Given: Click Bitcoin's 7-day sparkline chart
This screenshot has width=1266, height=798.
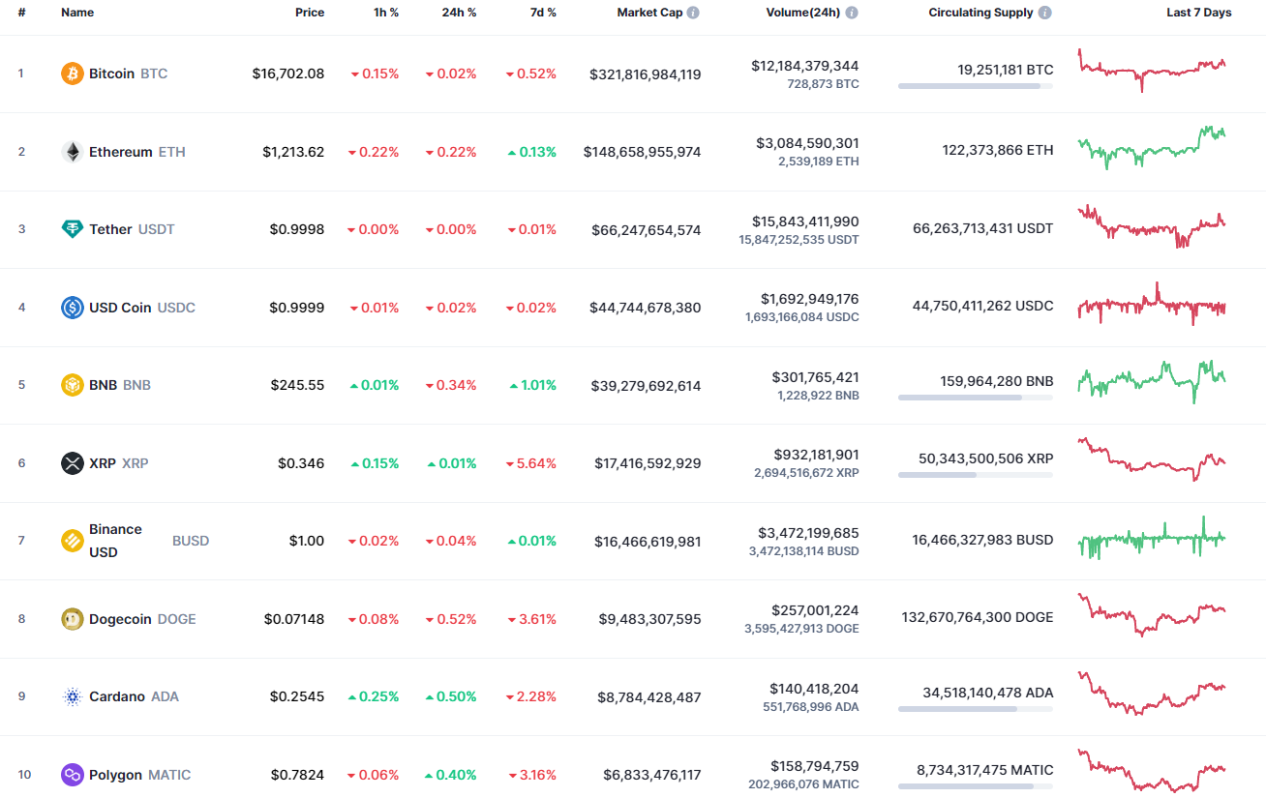Looking at the screenshot, I should [x=1151, y=71].
